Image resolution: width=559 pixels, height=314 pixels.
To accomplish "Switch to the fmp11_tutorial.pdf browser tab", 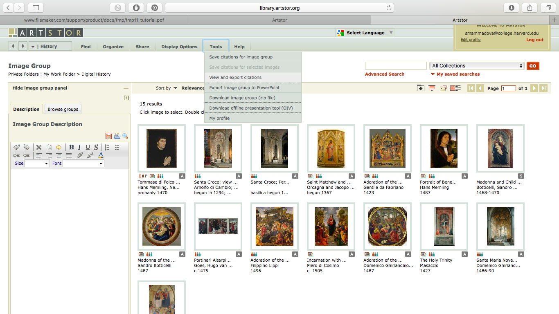I will click(94, 20).
